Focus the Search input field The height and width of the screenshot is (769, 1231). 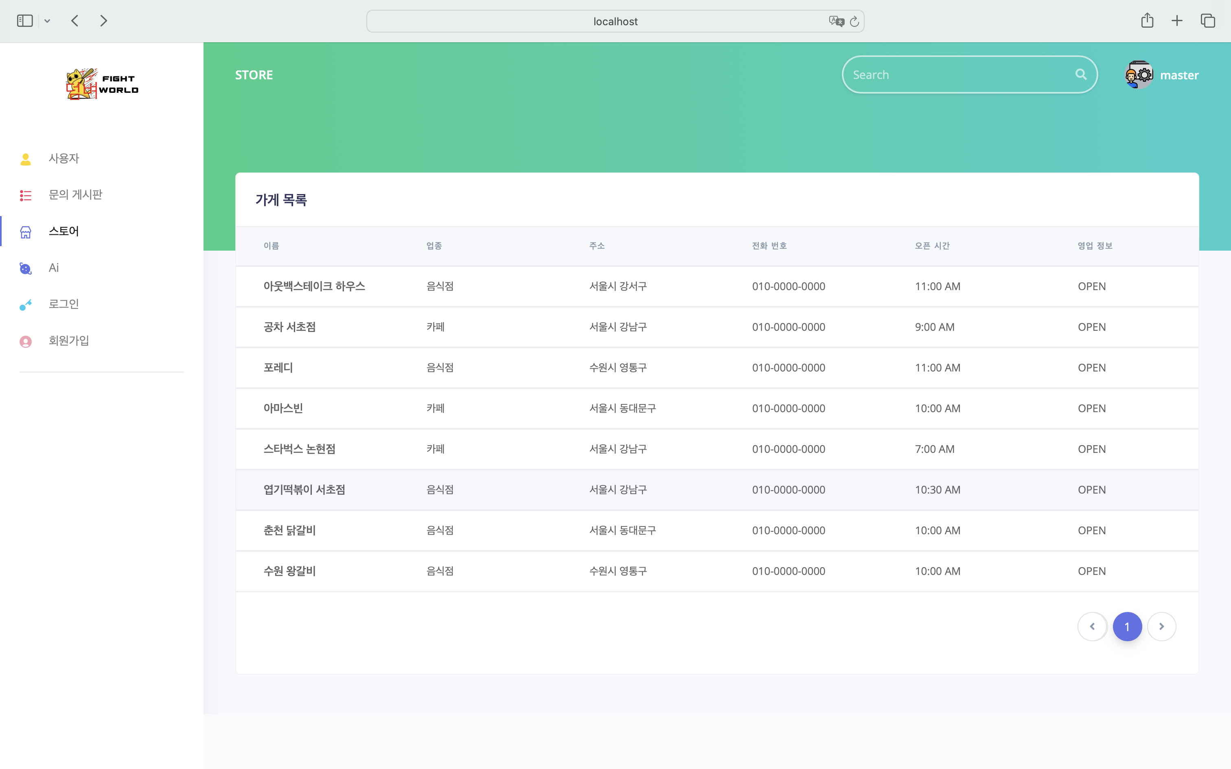click(956, 75)
